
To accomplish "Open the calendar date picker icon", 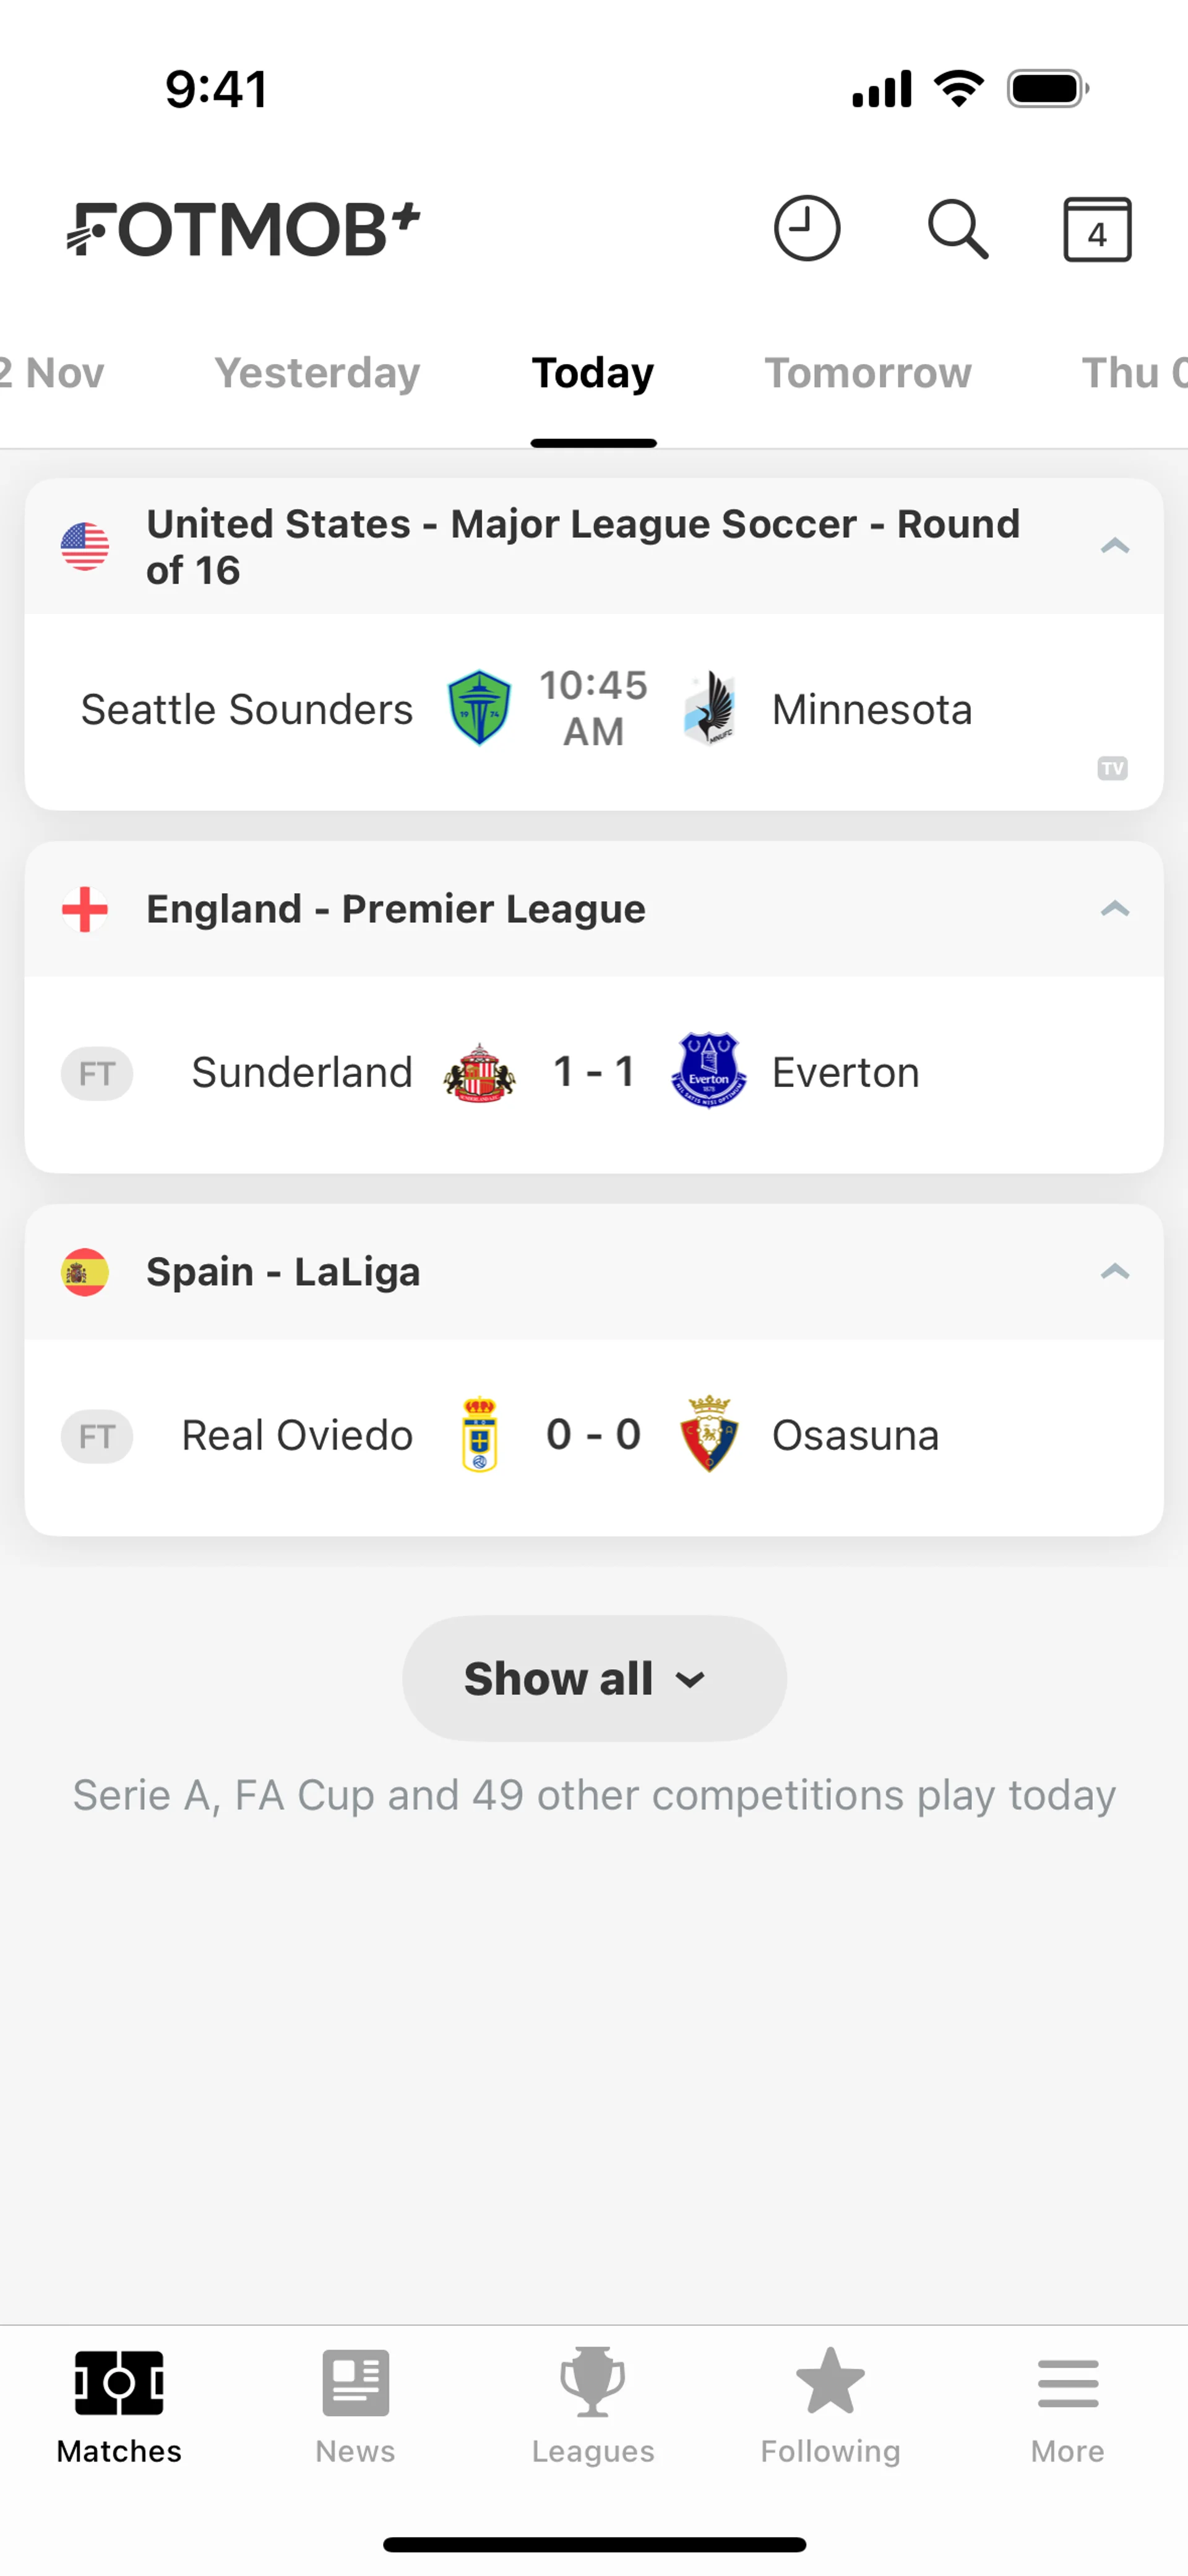I will [x=1097, y=230].
